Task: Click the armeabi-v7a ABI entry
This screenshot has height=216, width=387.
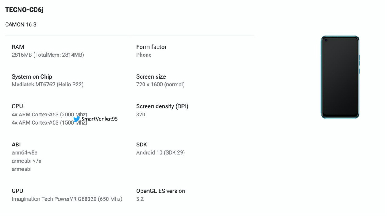Action: (x=27, y=161)
